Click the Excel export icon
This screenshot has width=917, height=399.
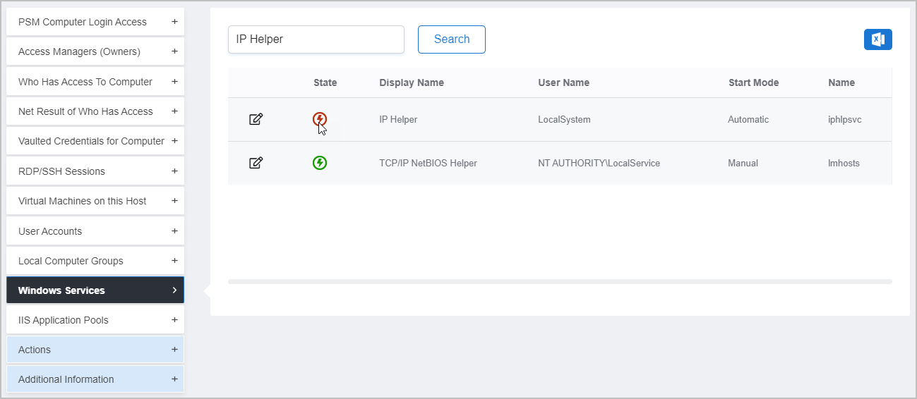(x=877, y=39)
